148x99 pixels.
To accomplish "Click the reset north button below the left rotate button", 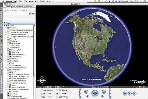I will point(88,96).
